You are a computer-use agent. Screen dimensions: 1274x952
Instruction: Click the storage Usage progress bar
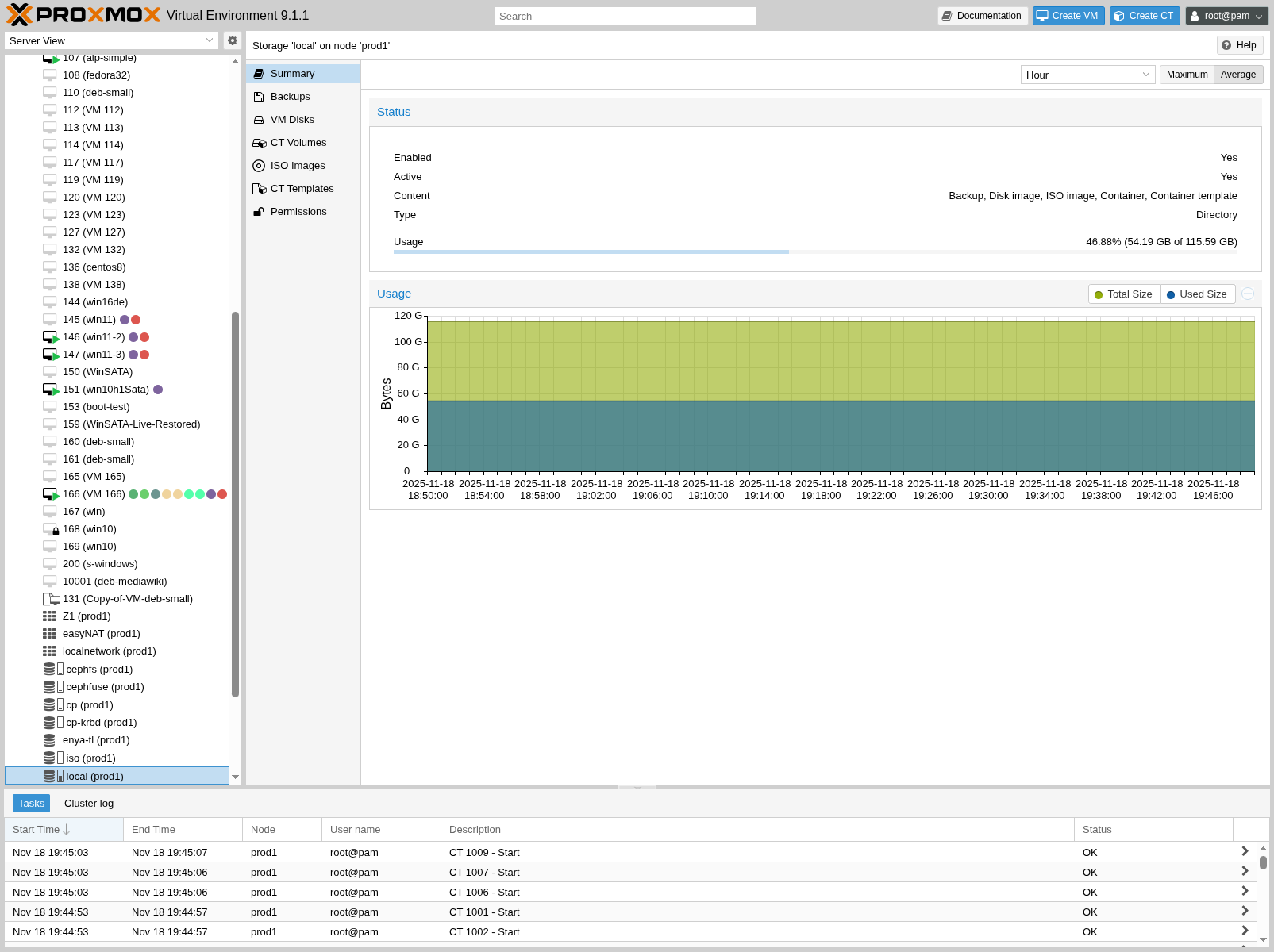[815, 252]
